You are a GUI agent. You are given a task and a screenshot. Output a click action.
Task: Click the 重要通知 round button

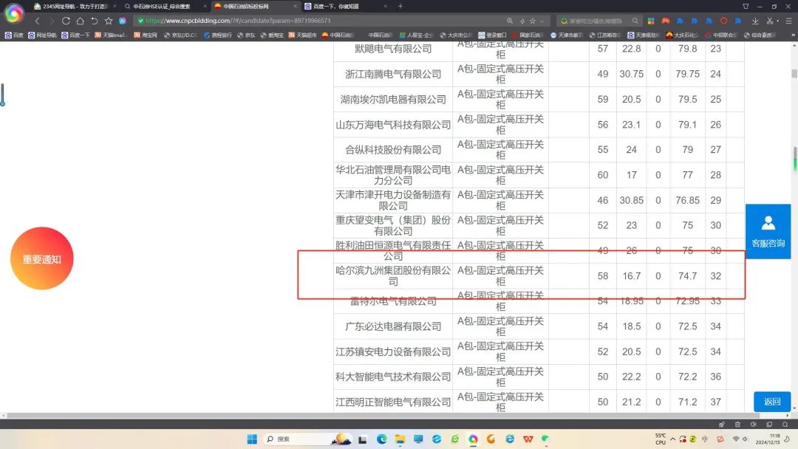click(41, 258)
